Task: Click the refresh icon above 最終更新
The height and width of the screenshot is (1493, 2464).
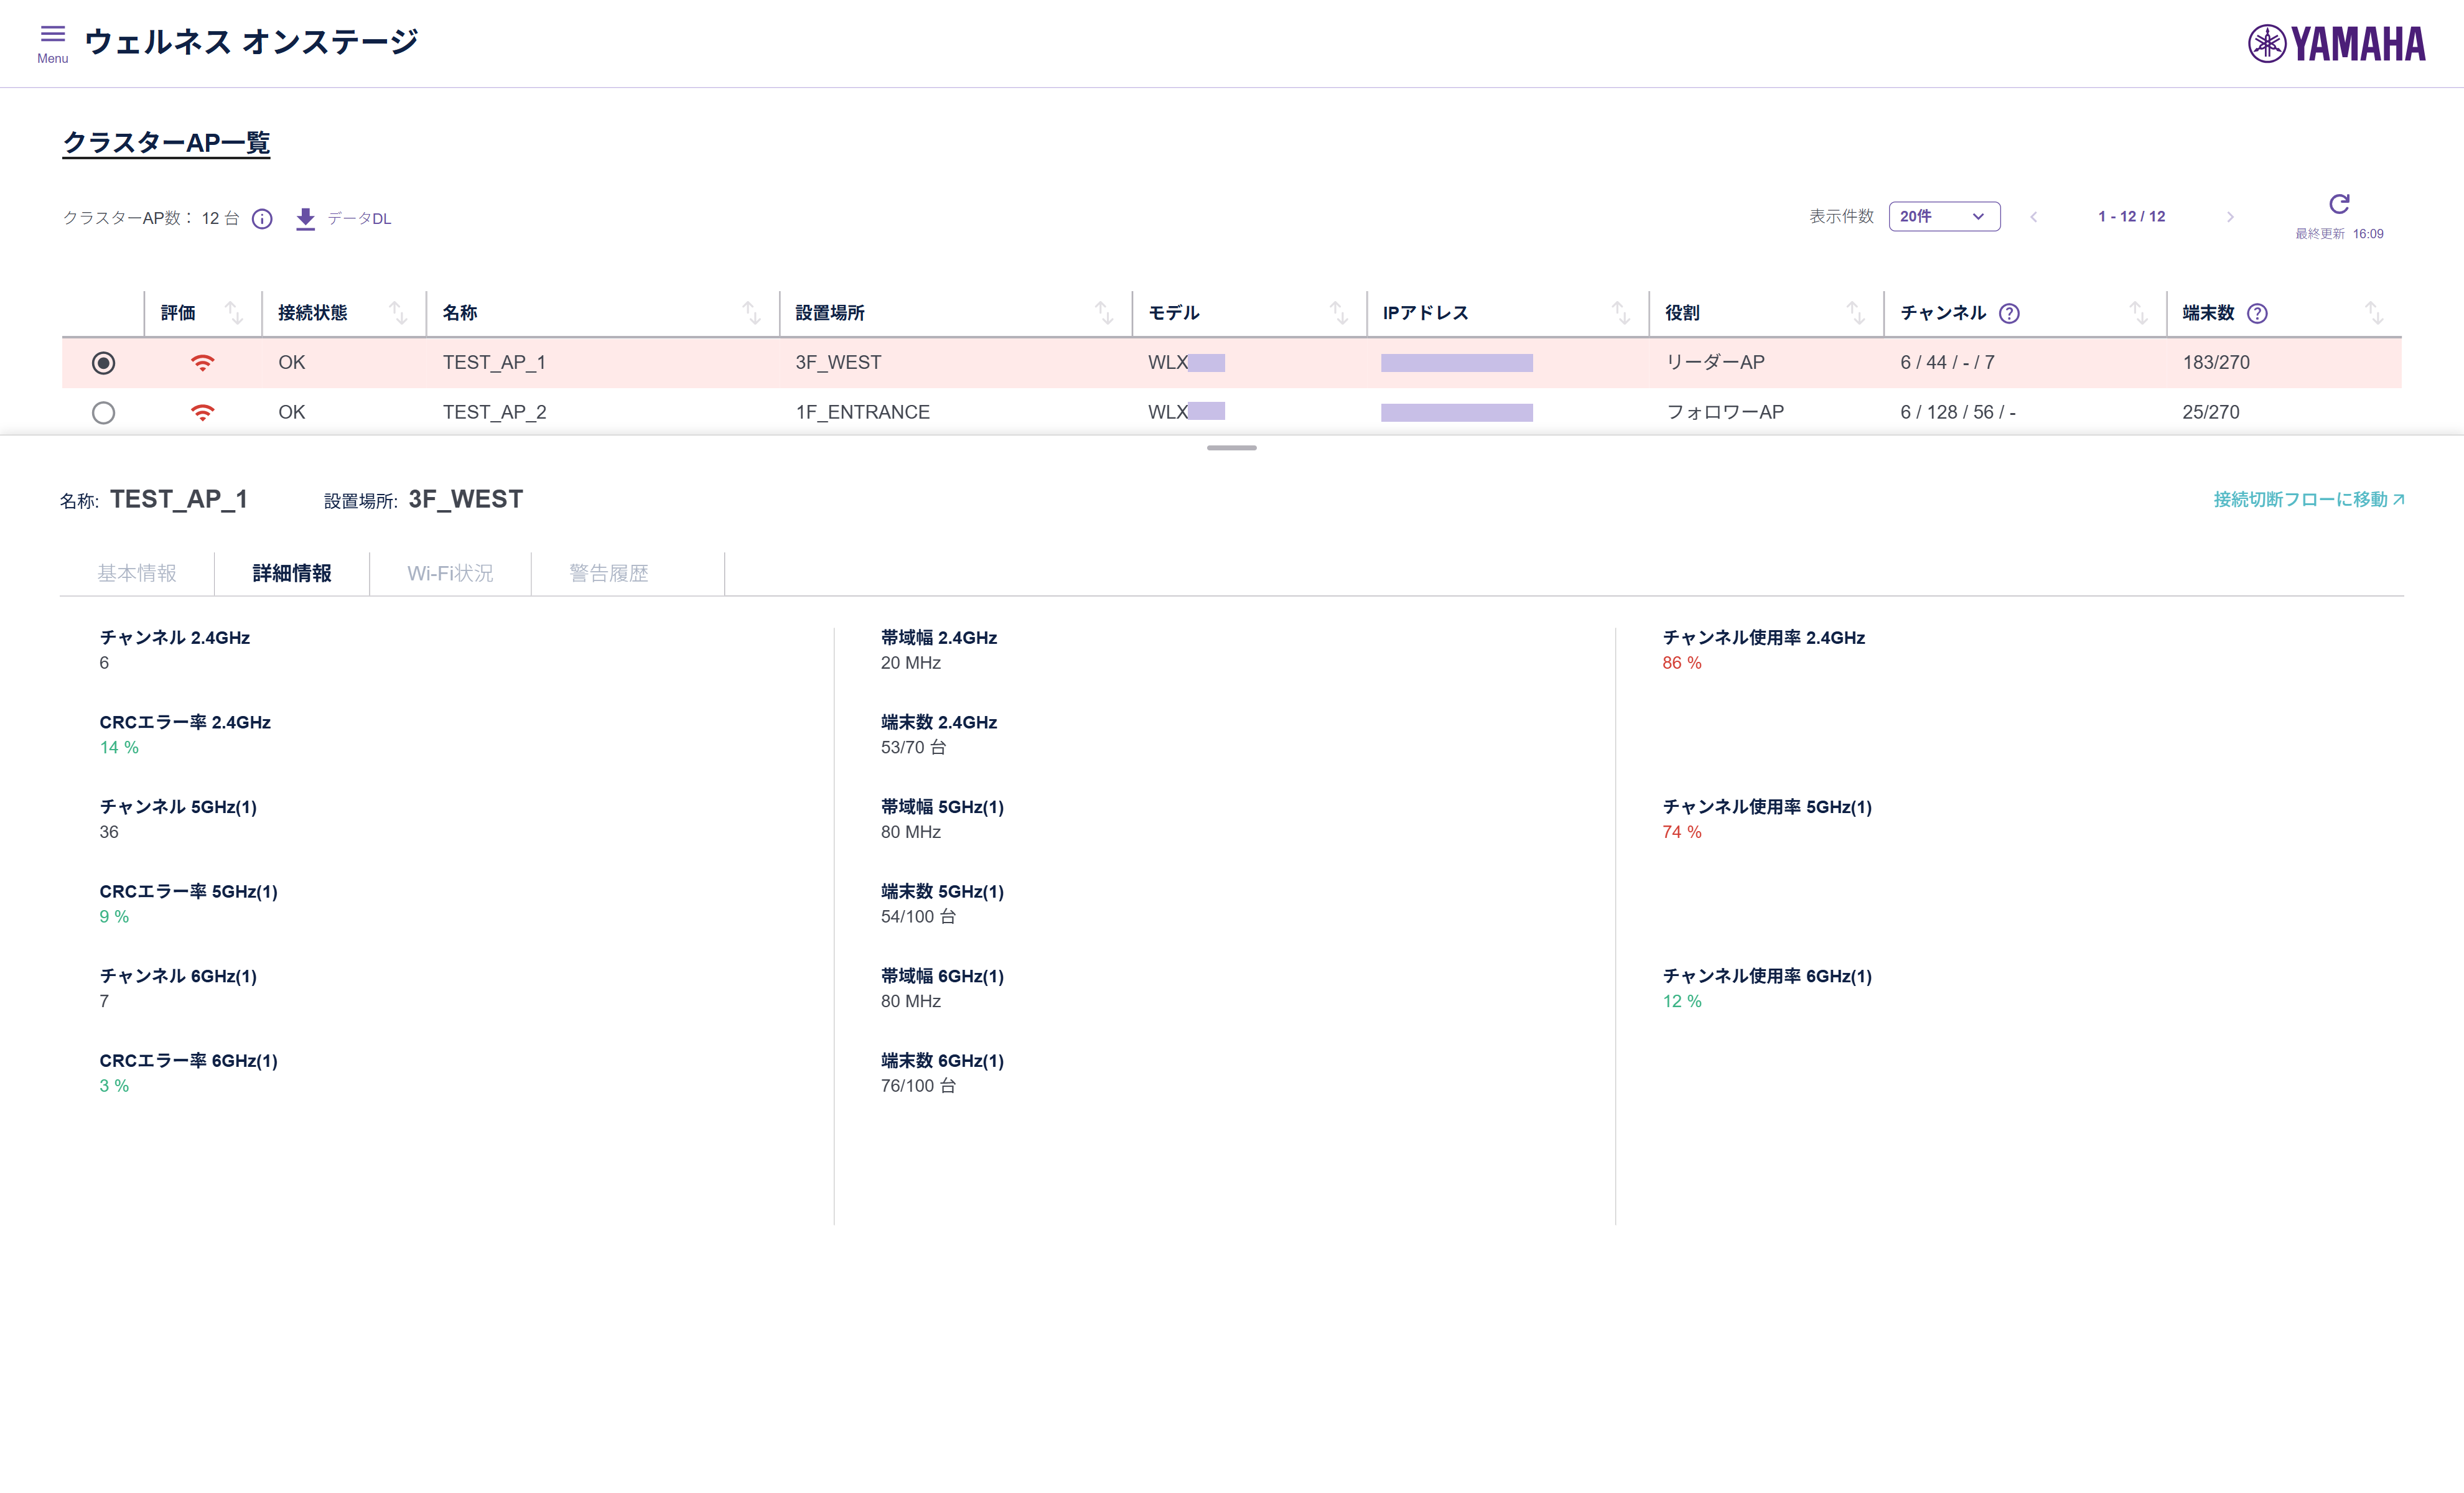Action: [2339, 204]
